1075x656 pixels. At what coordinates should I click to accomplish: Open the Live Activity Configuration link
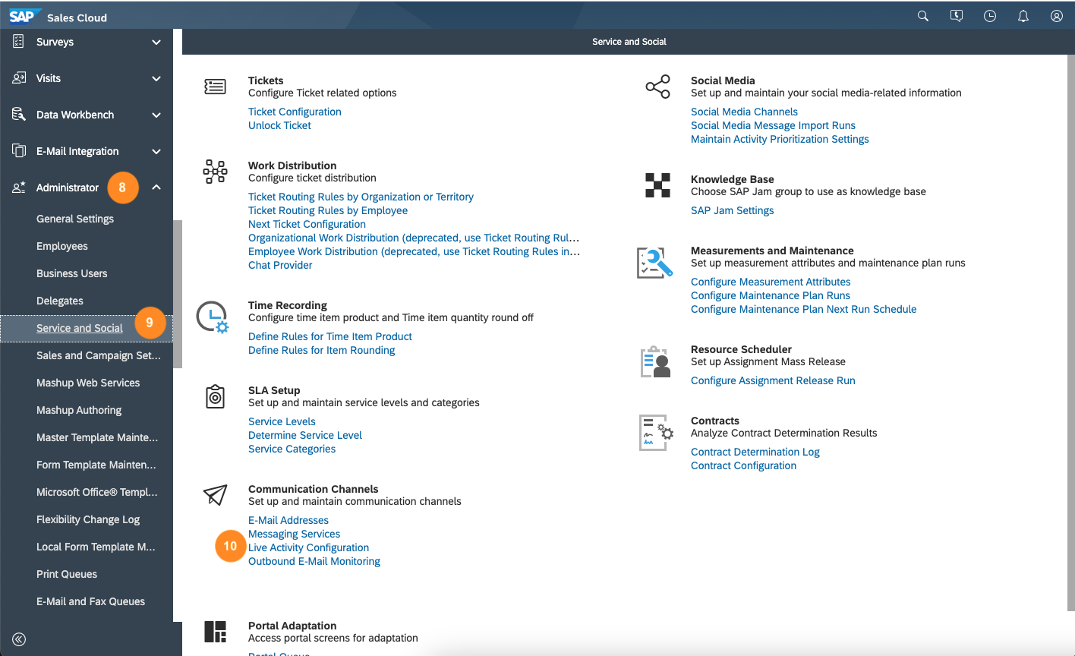[x=308, y=547]
